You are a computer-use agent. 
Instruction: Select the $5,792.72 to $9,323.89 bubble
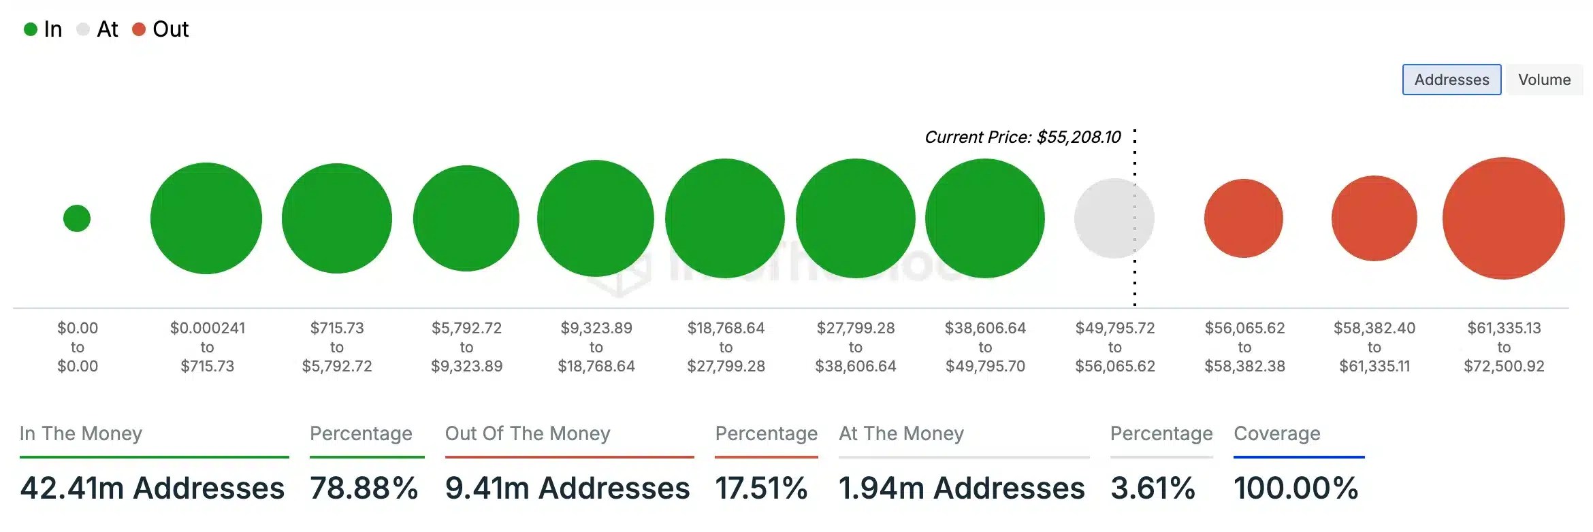(466, 218)
